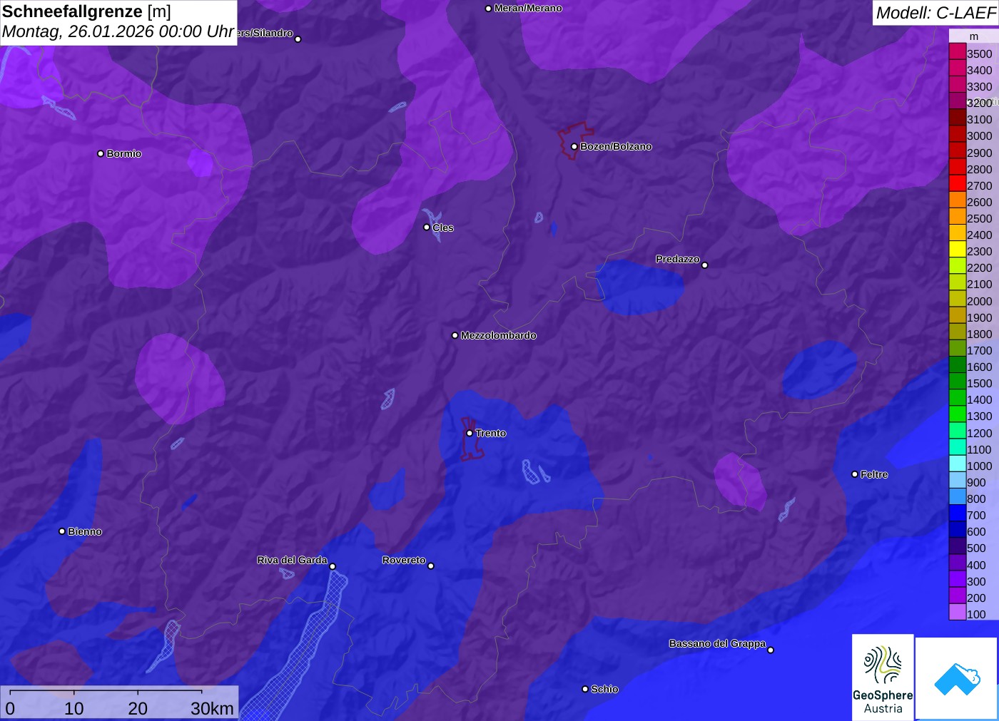Click the Riva del Garda label text

pyautogui.click(x=293, y=560)
